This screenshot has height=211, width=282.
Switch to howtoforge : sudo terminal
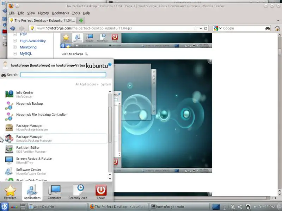pyautogui.click(x=179, y=207)
